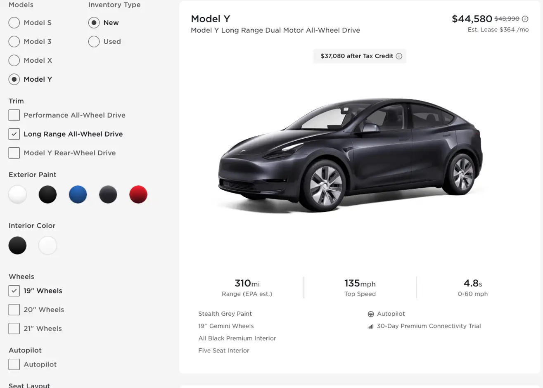The height and width of the screenshot is (388, 543).
Task: Switch inventory type to Used
Action: coord(94,42)
